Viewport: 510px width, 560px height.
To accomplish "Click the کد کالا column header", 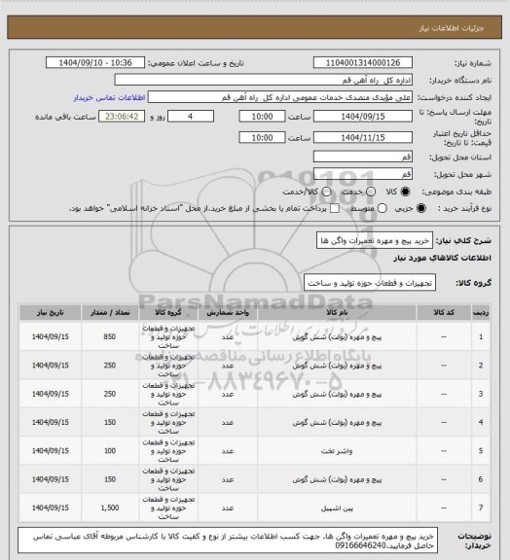I will click(444, 312).
